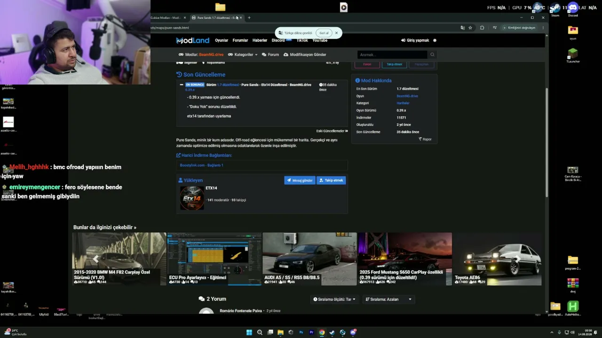Focus the Aramak search field

point(392,54)
